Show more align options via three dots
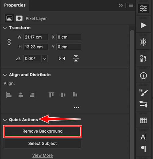This screenshot has width=153, height=159. pos(76,108)
